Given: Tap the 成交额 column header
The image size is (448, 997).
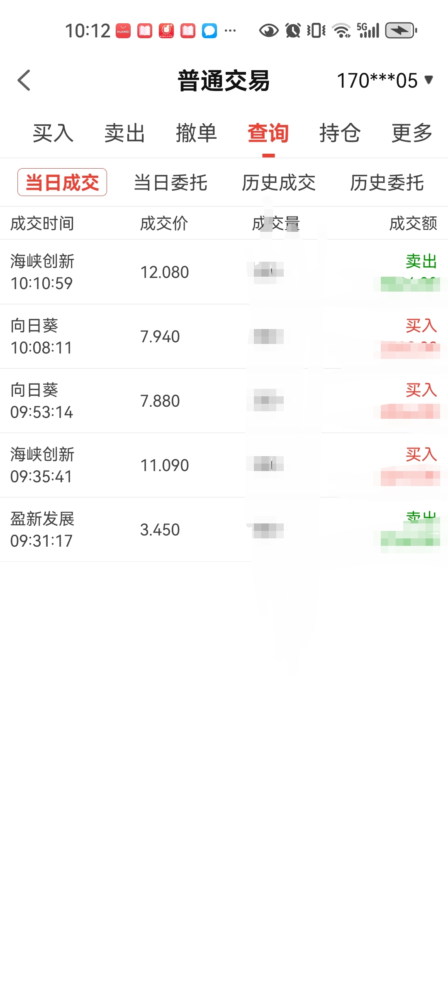Looking at the screenshot, I should [x=413, y=223].
